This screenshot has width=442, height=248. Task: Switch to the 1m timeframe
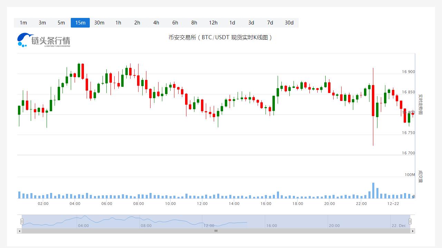coord(23,23)
